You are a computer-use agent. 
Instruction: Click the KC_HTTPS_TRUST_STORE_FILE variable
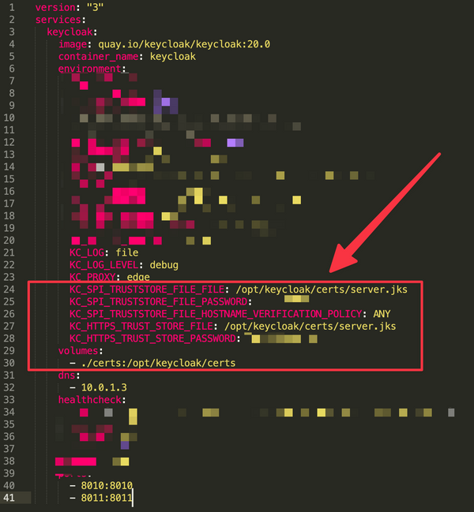[144, 327]
